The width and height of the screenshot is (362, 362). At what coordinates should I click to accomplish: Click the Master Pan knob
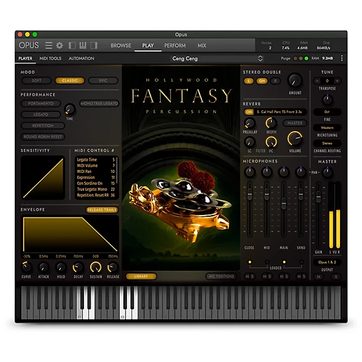[327, 172]
